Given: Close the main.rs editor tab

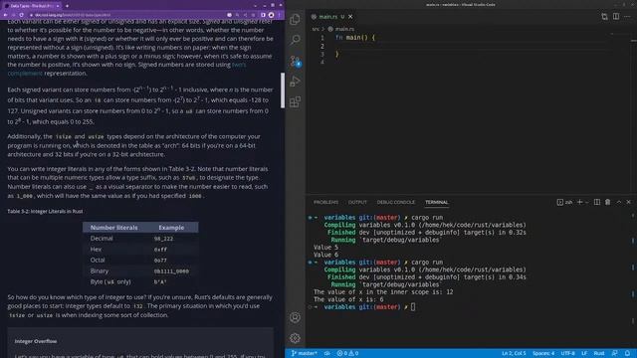Looking at the screenshot, I should (x=350, y=17).
